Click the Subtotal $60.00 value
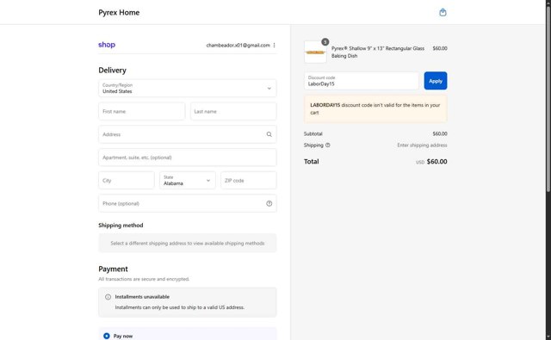This screenshot has width=551, height=340. pyautogui.click(x=440, y=133)
